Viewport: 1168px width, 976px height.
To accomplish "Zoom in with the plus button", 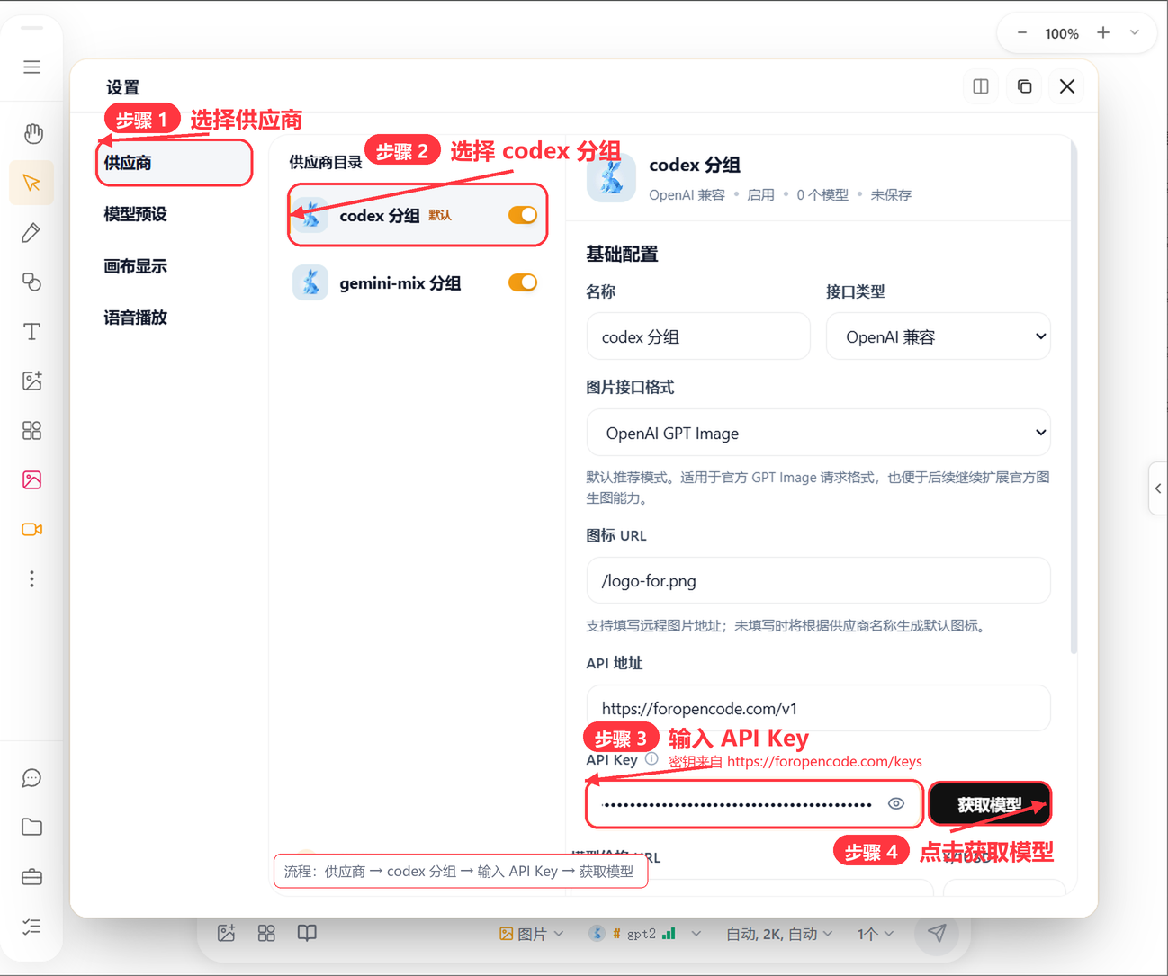I will pos(1103,32).
